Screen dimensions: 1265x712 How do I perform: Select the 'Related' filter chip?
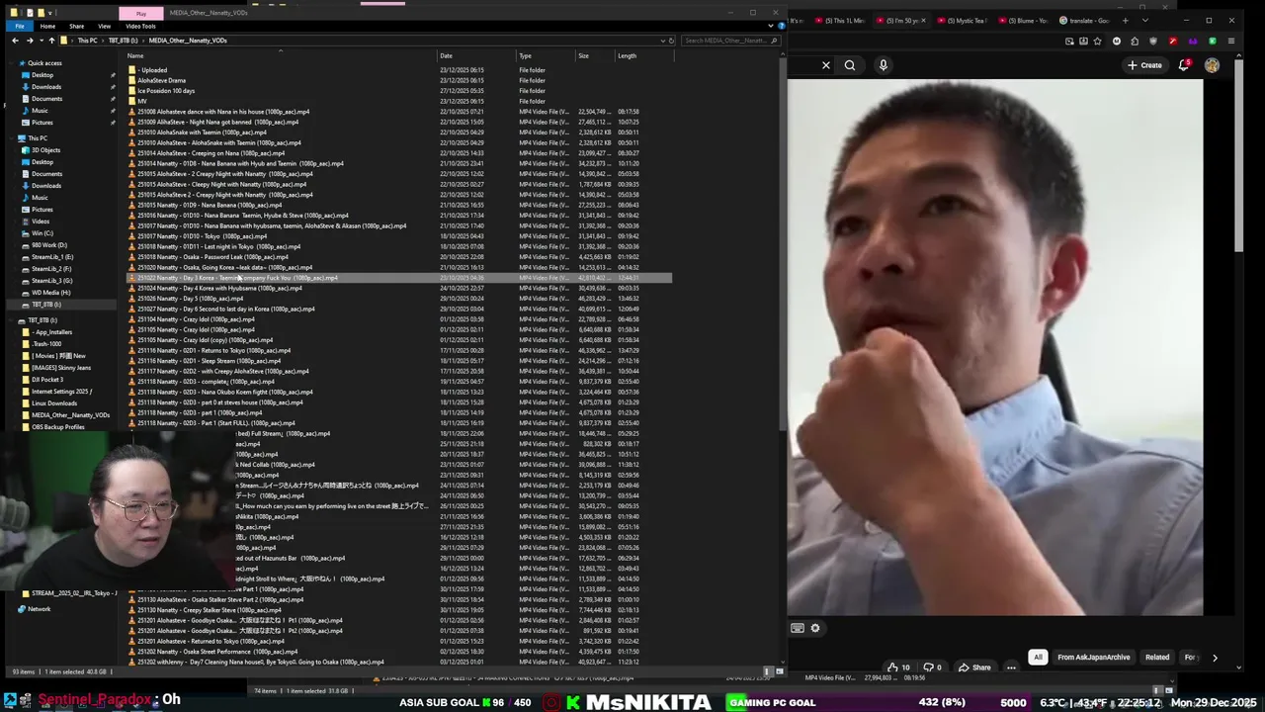click(x=1157, y=658)
